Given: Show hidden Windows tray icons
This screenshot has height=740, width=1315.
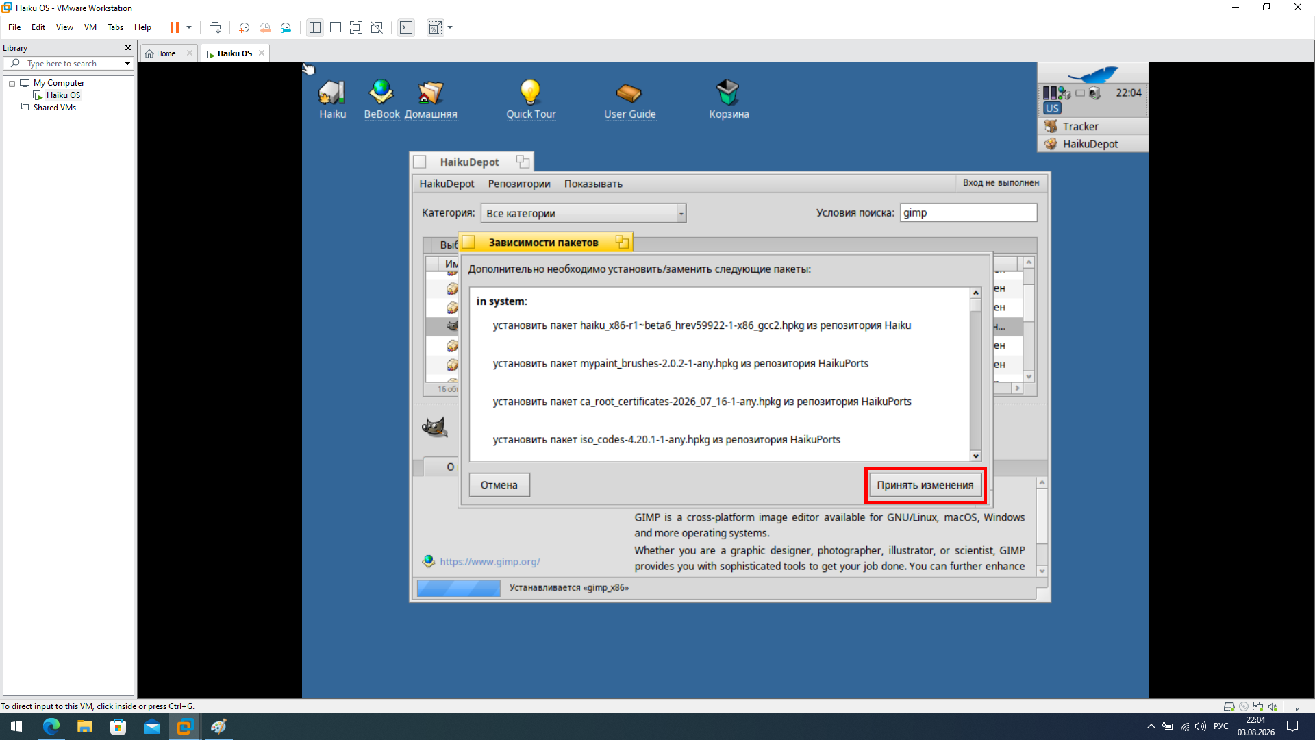Looking at the screenshot, I should 1151,726.
